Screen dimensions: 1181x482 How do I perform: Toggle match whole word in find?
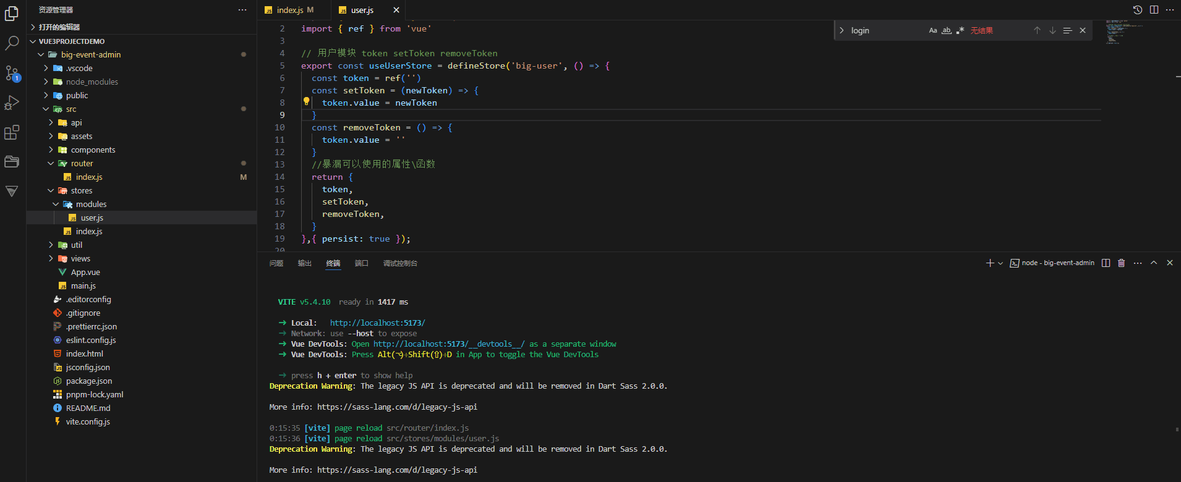click(x=947, y=30)
